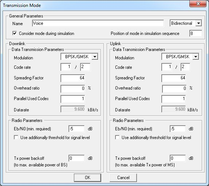The image size is (209, 186).
Task: Select the Downlink code rate denominator field
Action: 85,67
